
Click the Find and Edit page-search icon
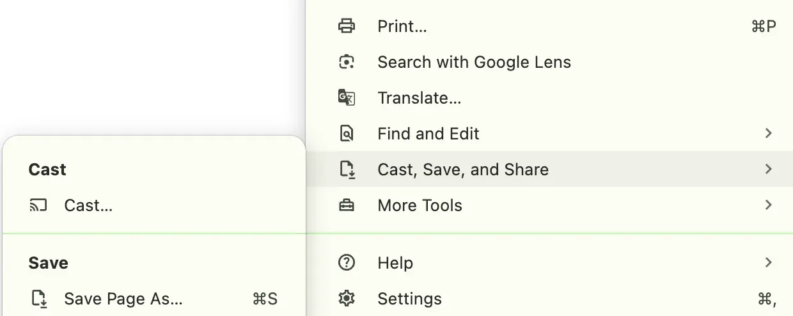click(x=346, y=134)
